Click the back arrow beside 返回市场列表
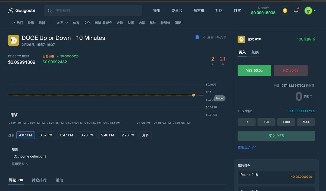Screen dimensions: 326x191 [204, 37]
